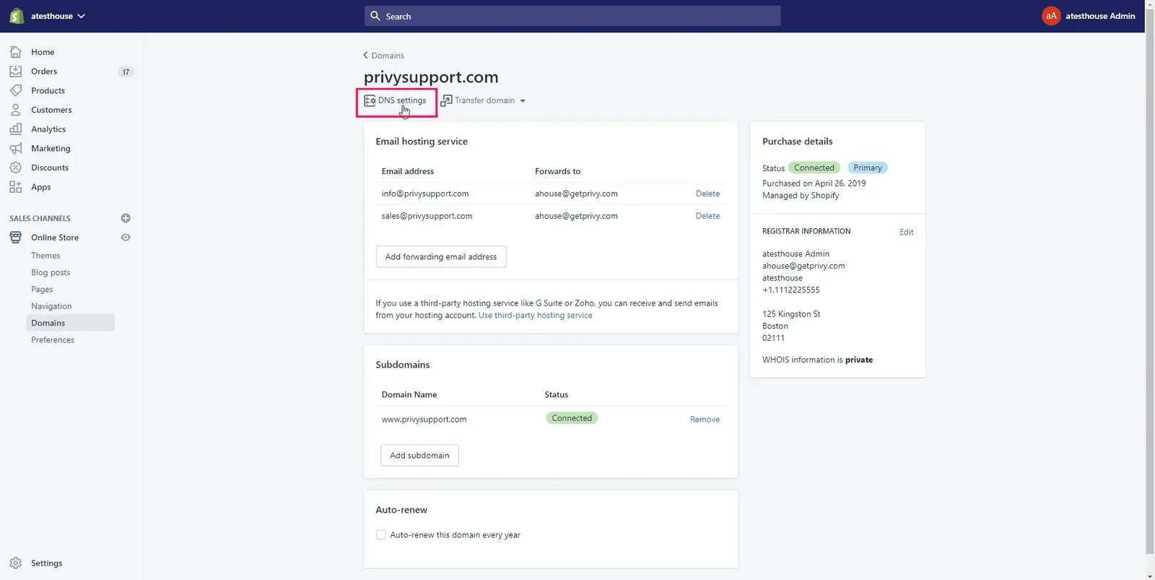Viewport: 1155px width, 580px height.
Task: Click Add forwarding email address button
Action: (x=441, y=256)
